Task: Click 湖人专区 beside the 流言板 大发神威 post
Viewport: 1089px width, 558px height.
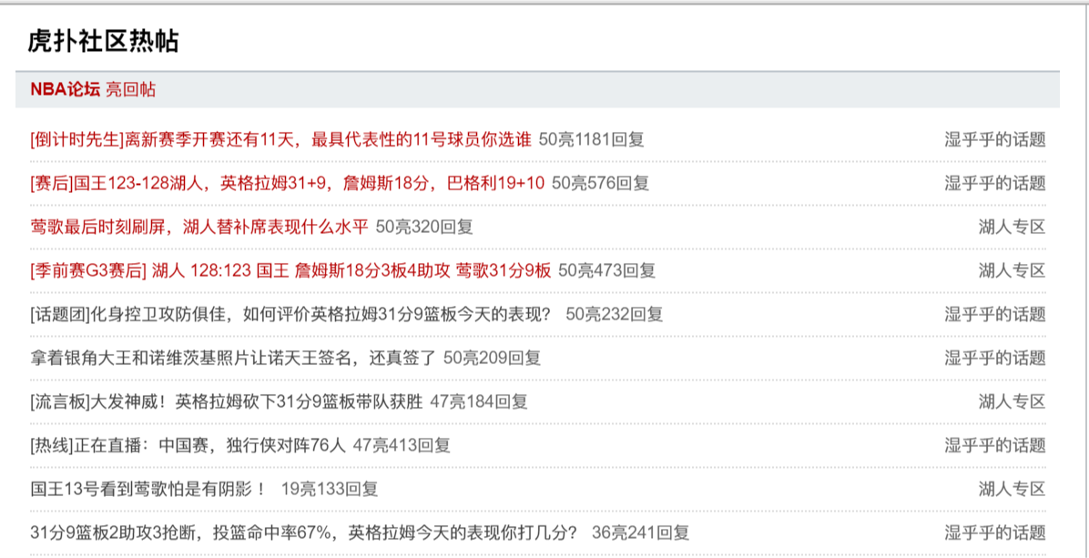Action: (x=1012, y=401)
